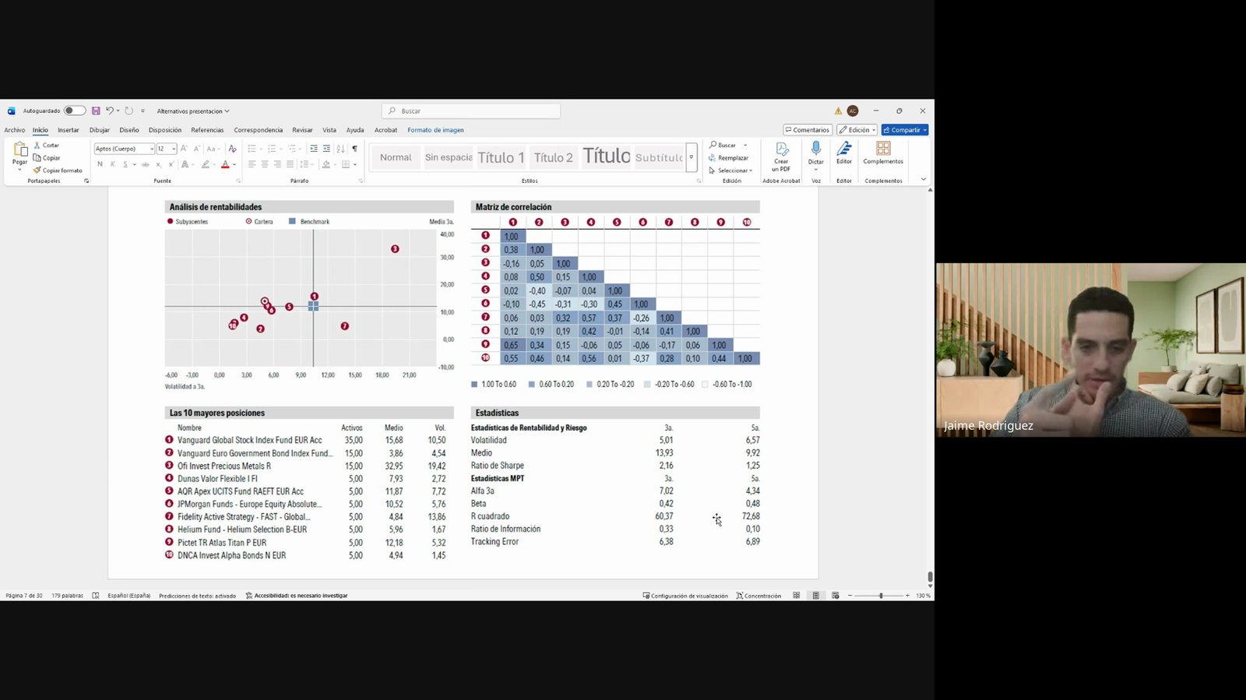
Task: Click the Reemplazar command
Action: tap(728, 158)
